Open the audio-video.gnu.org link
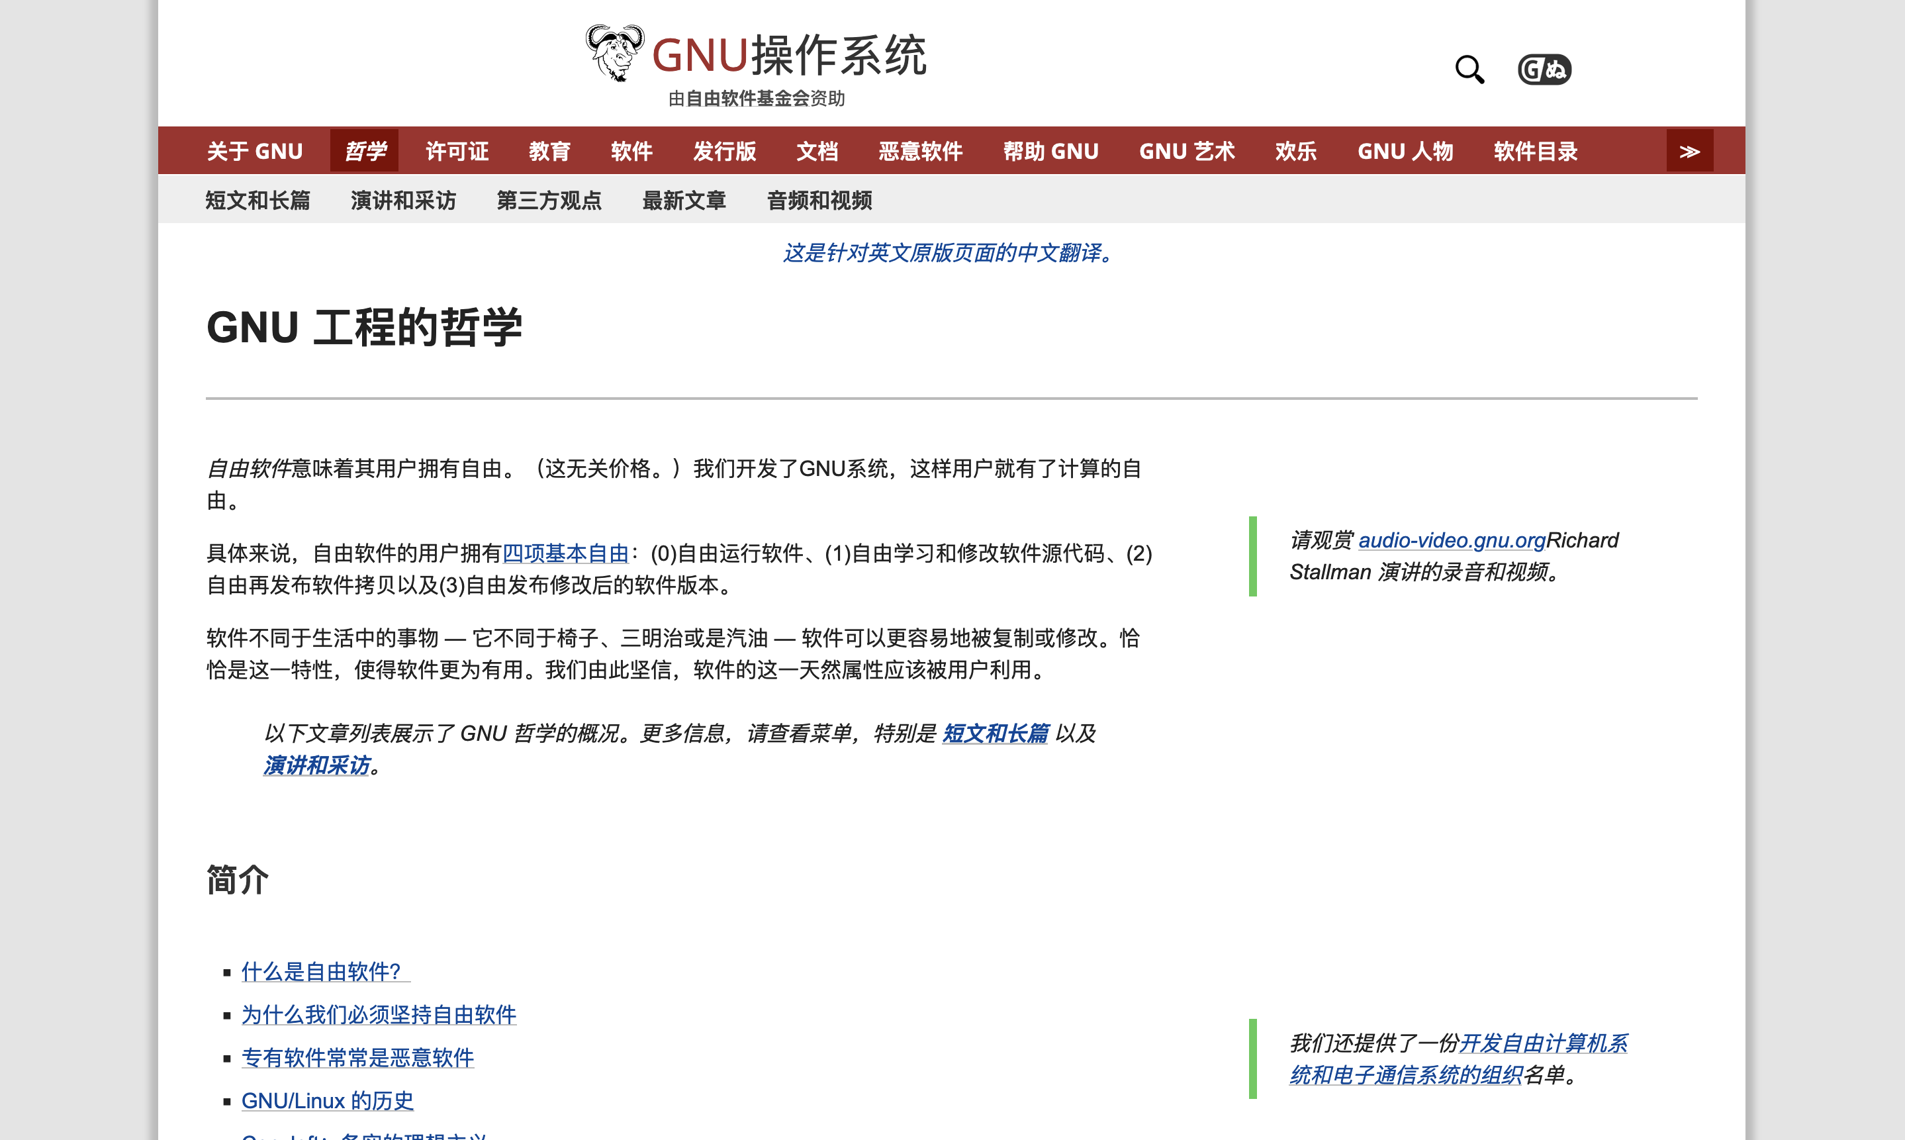This screenshot has width=1905, height=1140. (x=1452, y=540)
